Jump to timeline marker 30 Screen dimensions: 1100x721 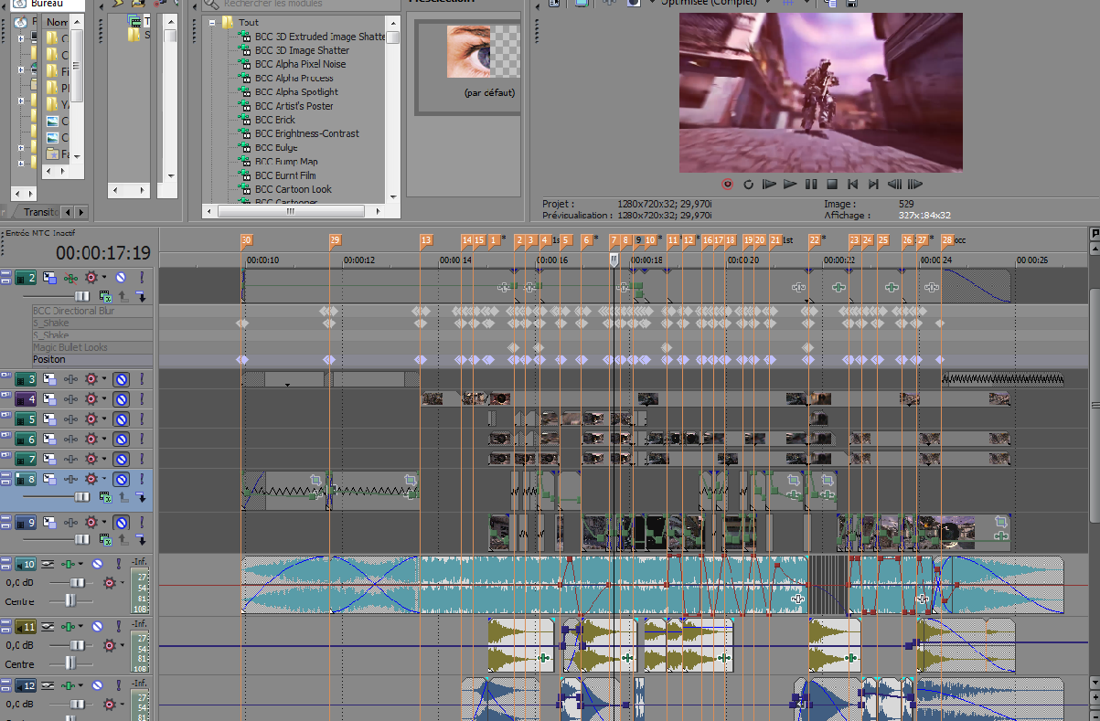(x=246, y=240)
